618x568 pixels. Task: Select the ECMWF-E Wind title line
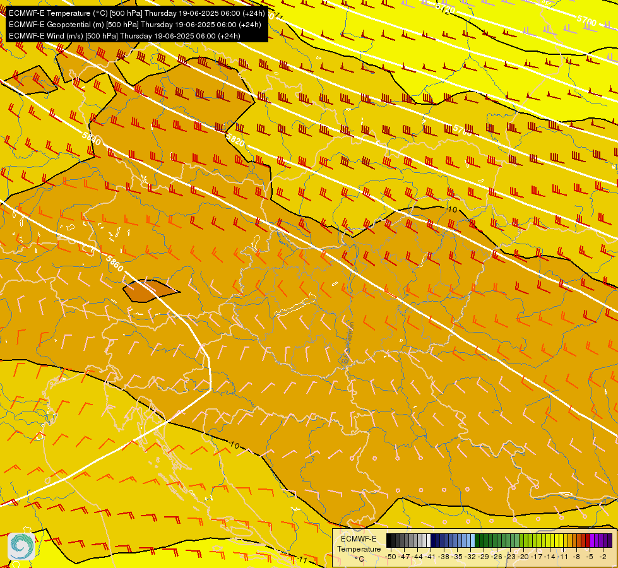pyautogui.click(x=124, y=36)
